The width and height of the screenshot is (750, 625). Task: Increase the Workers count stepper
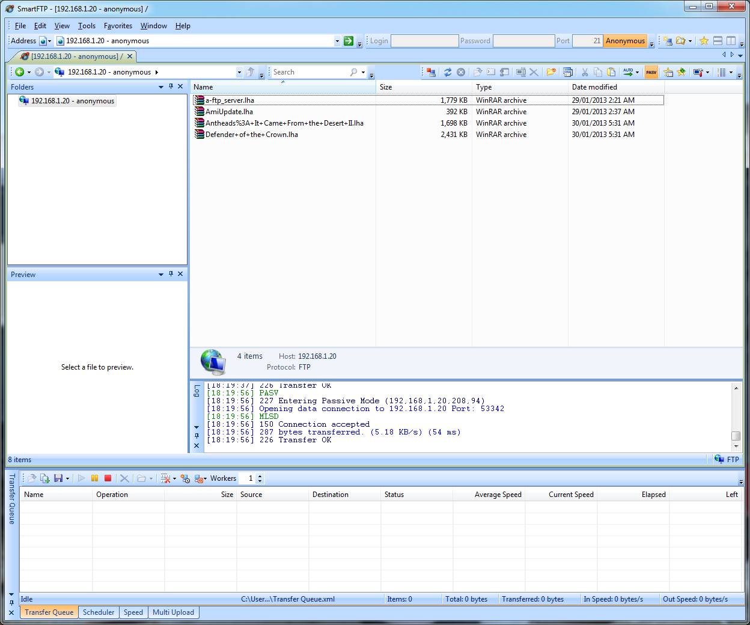(260, 476)
